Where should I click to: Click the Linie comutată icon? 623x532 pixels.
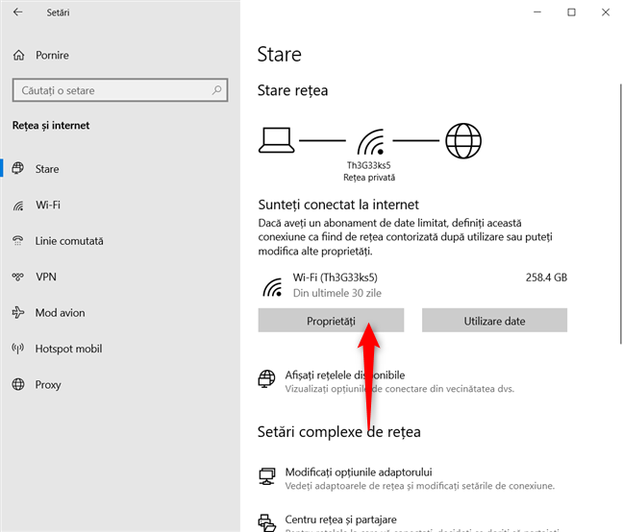(18, 241)
